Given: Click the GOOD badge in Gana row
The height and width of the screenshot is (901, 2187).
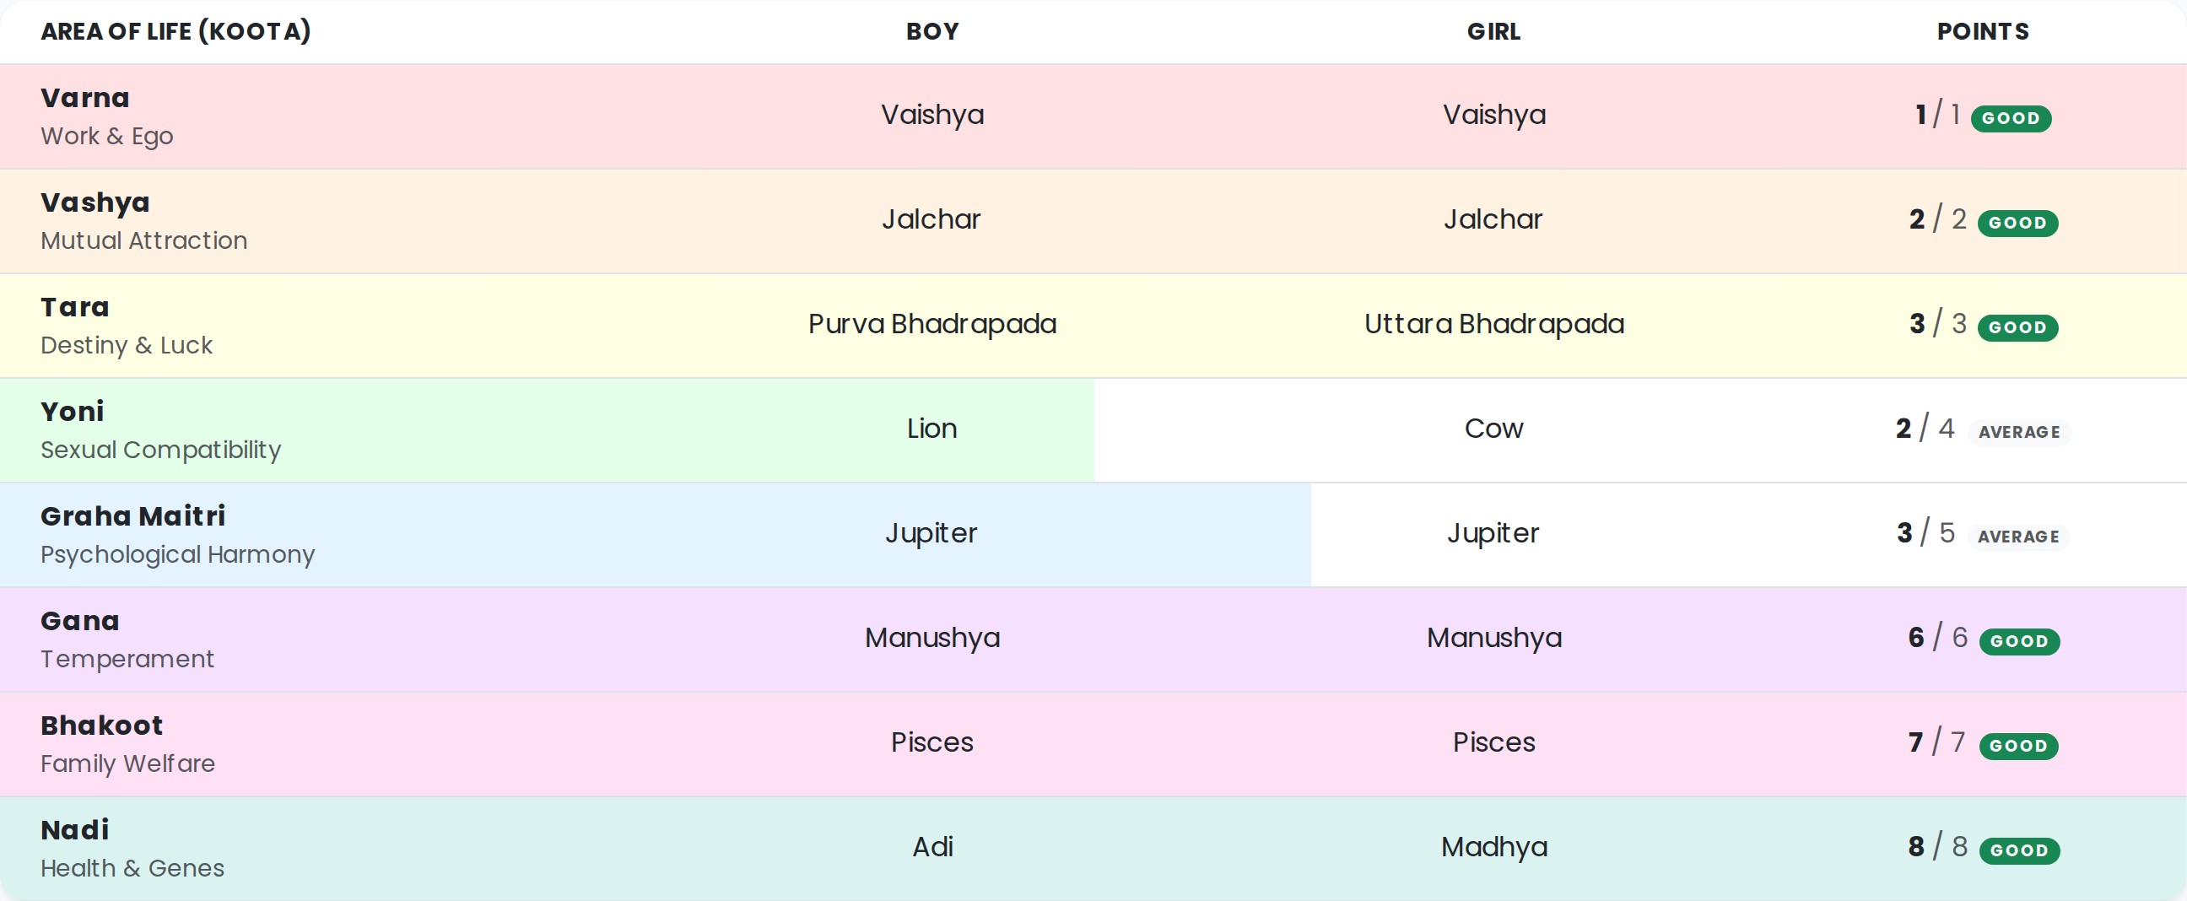Looking at the screenshot, I should [2019, 641].
